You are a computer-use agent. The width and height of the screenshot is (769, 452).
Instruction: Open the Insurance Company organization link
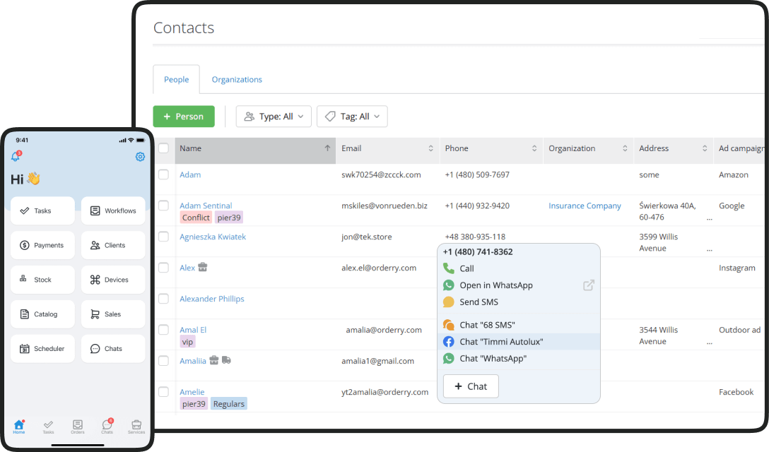coord(585,206)
